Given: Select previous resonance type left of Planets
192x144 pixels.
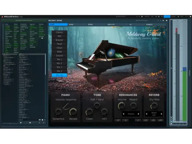Looking at the screenshot, I should point(124,114).
